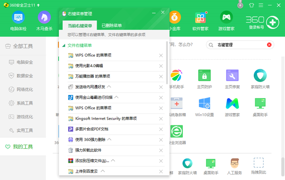
Task: Delete 万能播放器 的菜单项 entry
Action: pyautogui.click(x=161, y=76)
